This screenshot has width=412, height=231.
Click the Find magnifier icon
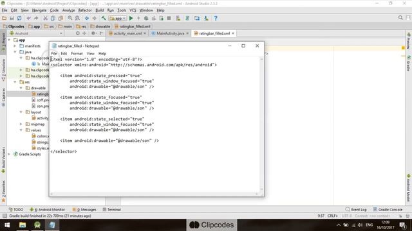pos(70,19)
